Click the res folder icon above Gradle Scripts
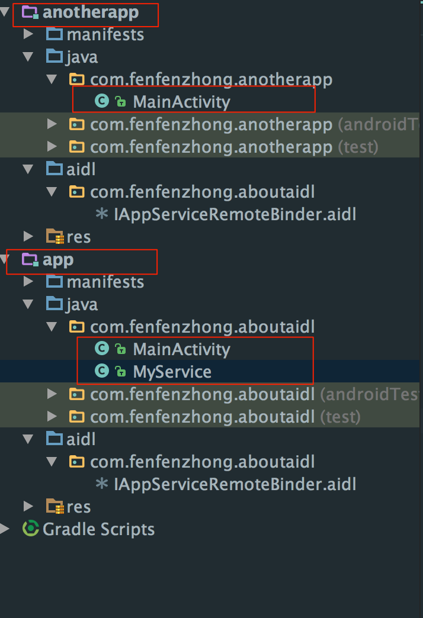This screenshot has width=423, height=618. (x=55, y=507)
